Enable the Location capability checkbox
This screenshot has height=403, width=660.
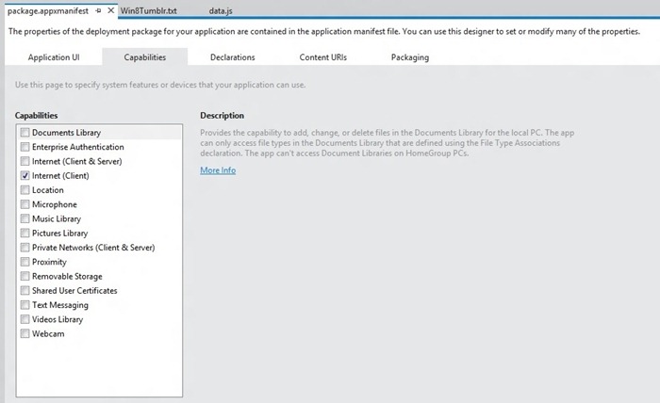[x=25, y=190]
